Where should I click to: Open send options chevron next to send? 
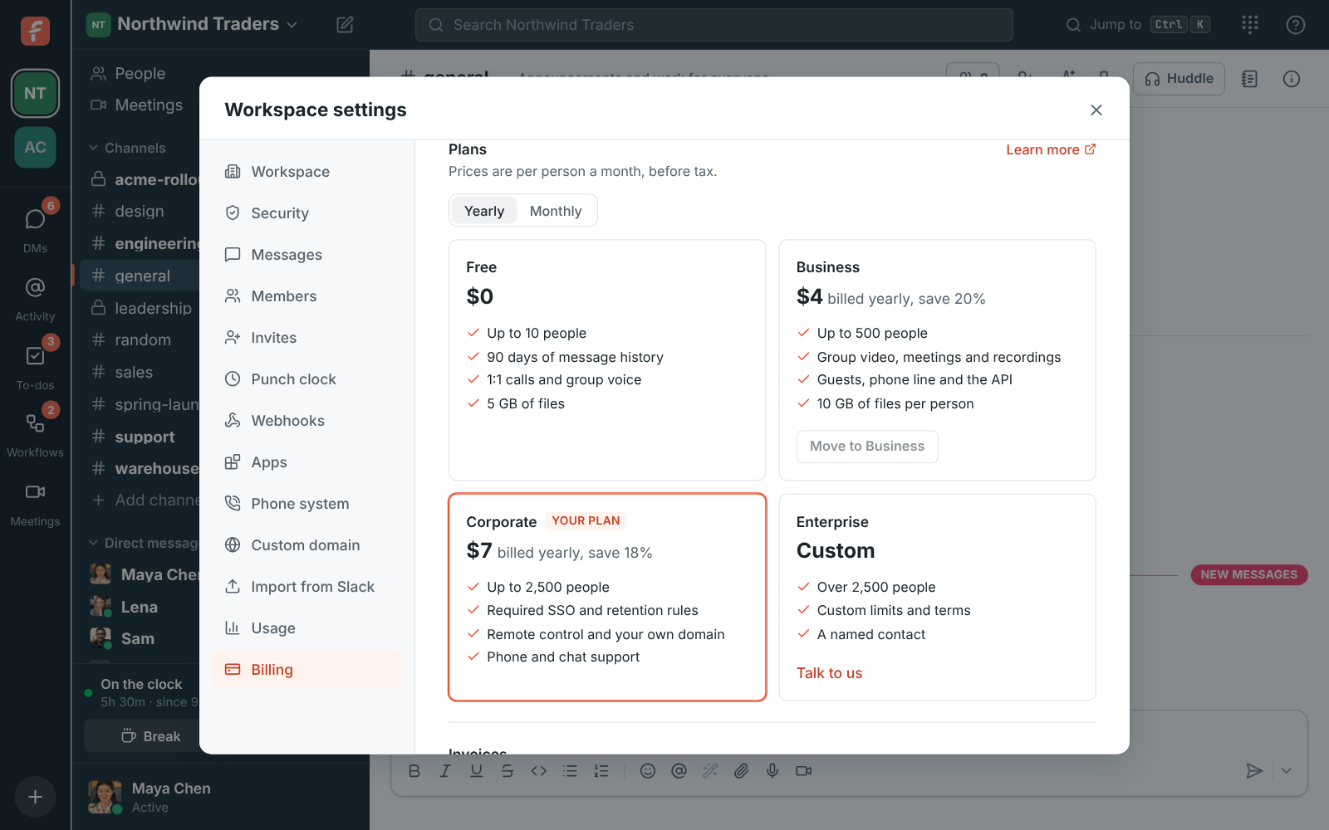(1286, 771)
